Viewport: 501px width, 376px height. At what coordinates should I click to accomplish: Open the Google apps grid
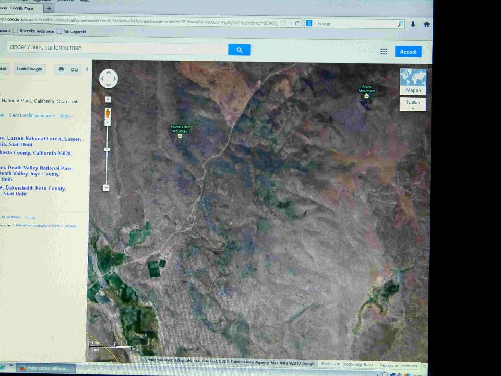click(384, 52)
